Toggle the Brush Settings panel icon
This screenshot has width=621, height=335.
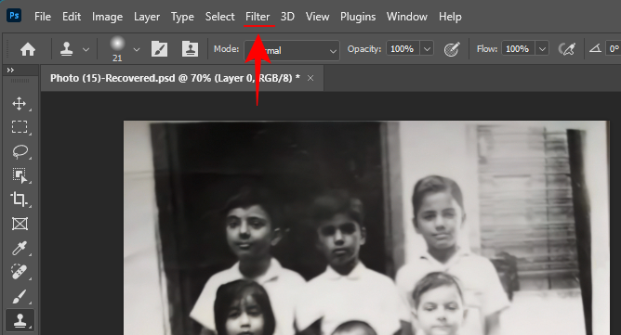pyautogui.click(x=159, y=49)
